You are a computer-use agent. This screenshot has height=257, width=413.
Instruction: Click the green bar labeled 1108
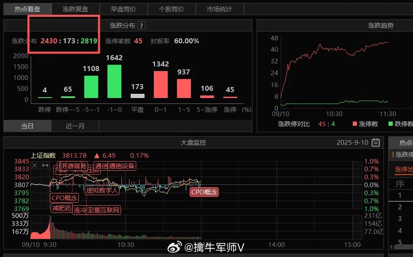click(x=91, y=87)
